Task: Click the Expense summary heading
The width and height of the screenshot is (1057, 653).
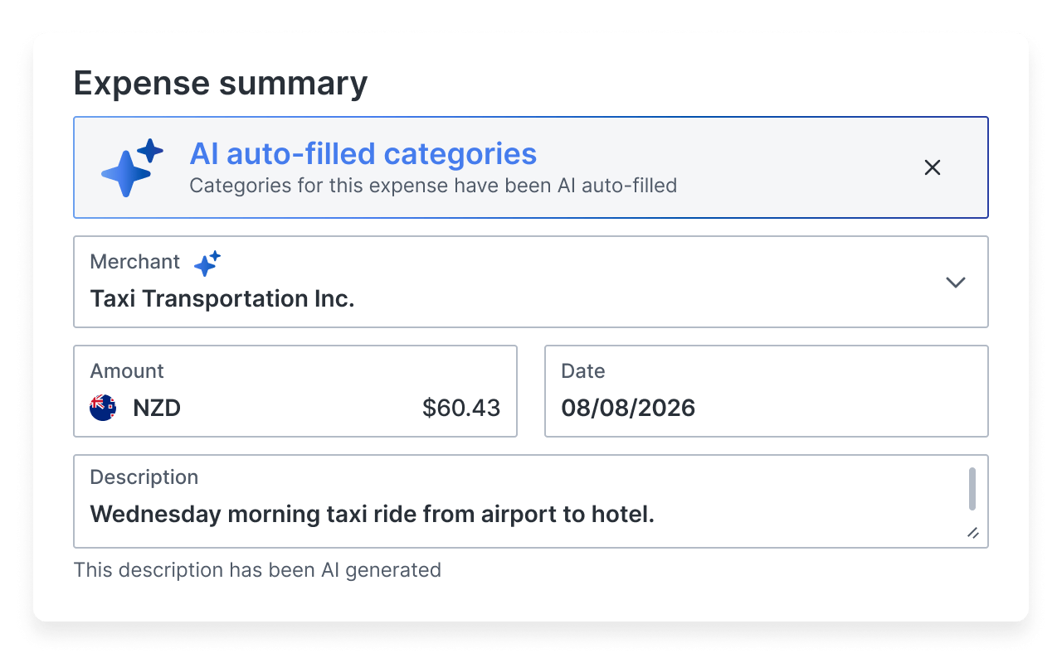Action: coord(221,84)
